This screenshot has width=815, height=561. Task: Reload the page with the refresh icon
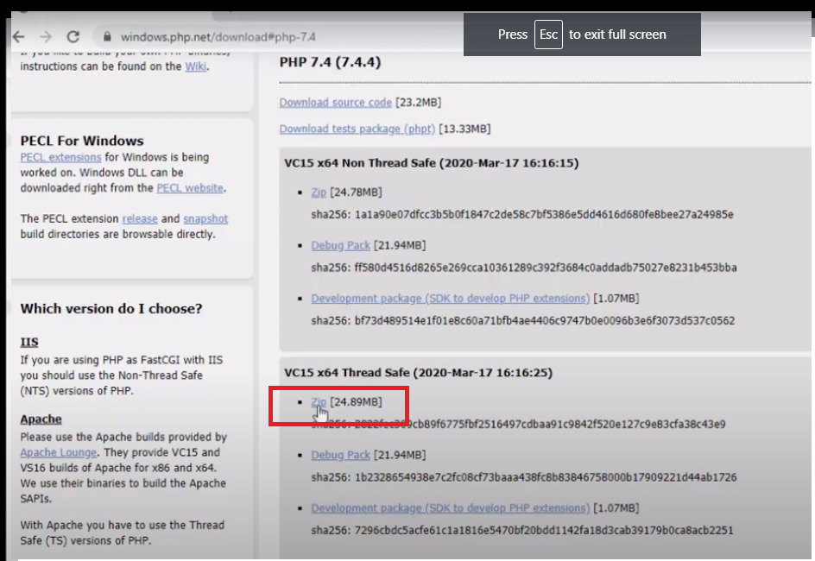tap(73, 36)
